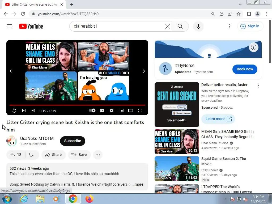Image resolution: width=272 pixels, height=204 pixels.
Task: Open the 'I TRAPPED The World's Strongest Man' title
Action: (227, 189)
